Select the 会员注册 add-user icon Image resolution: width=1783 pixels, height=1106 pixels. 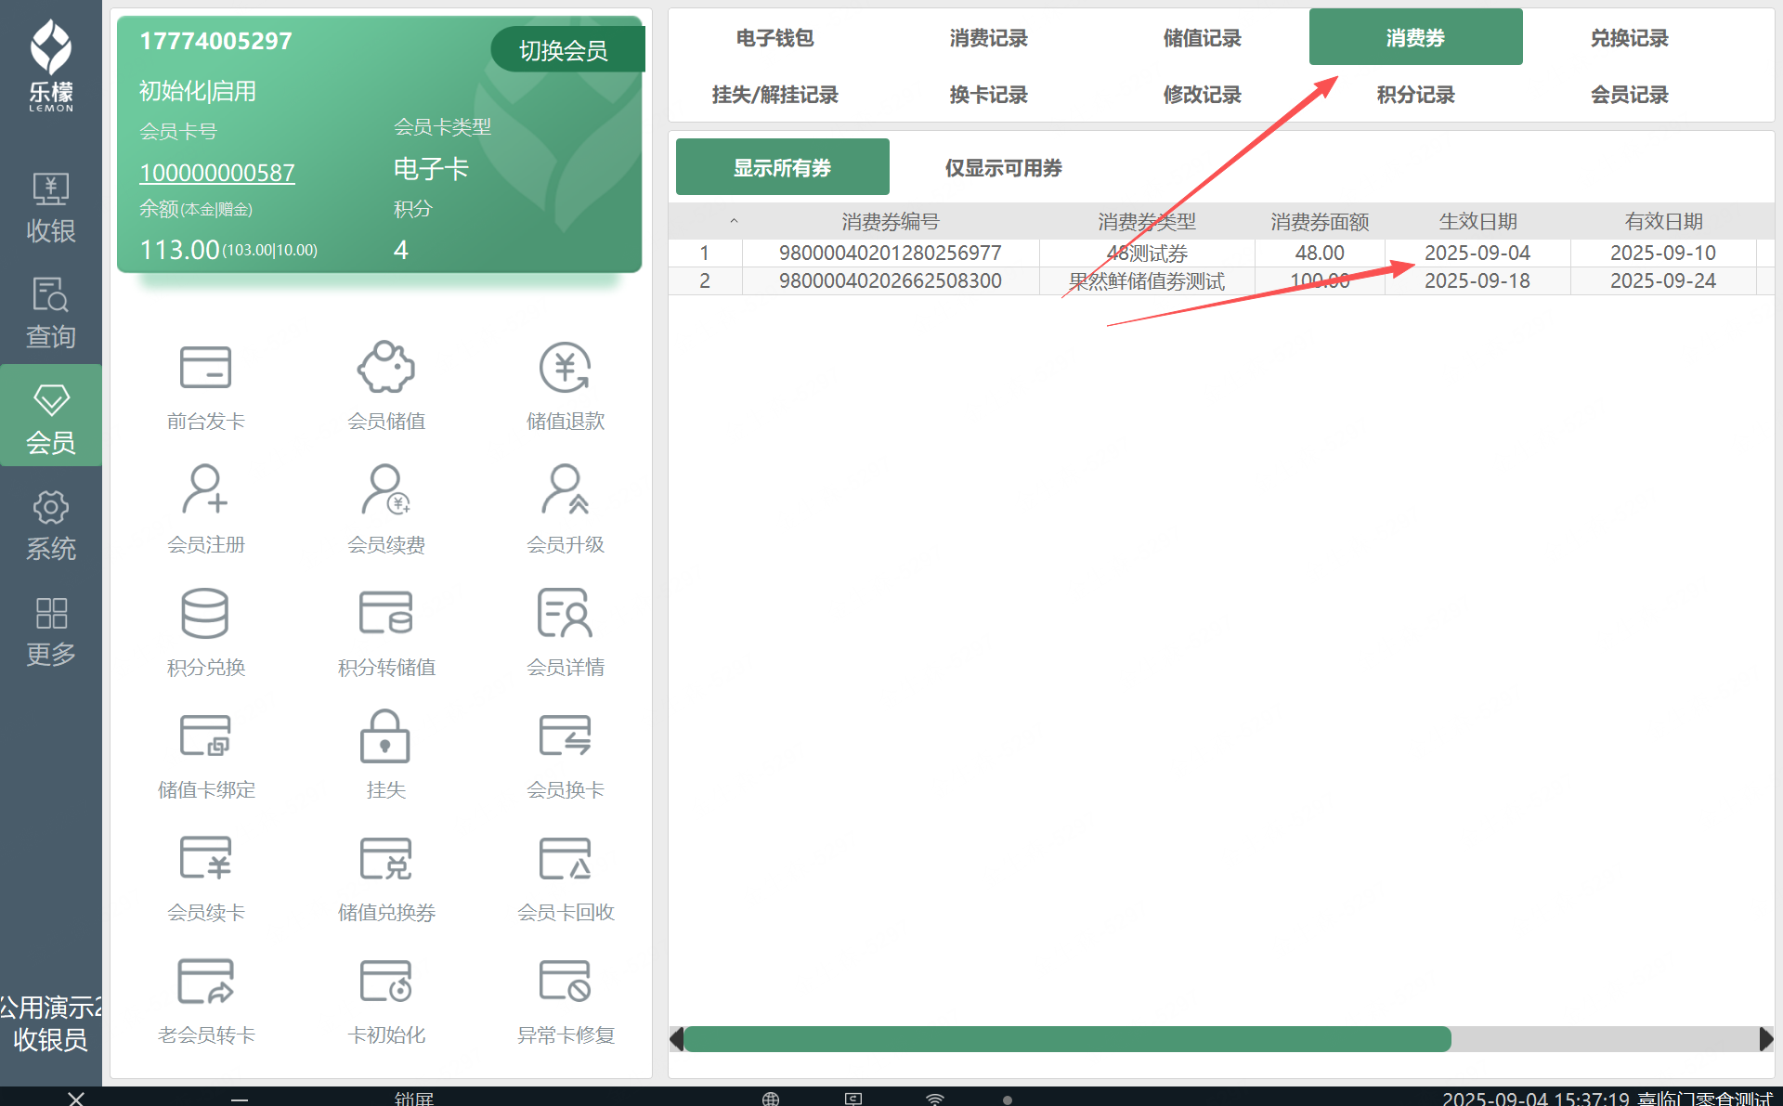(x=205, y=490)
